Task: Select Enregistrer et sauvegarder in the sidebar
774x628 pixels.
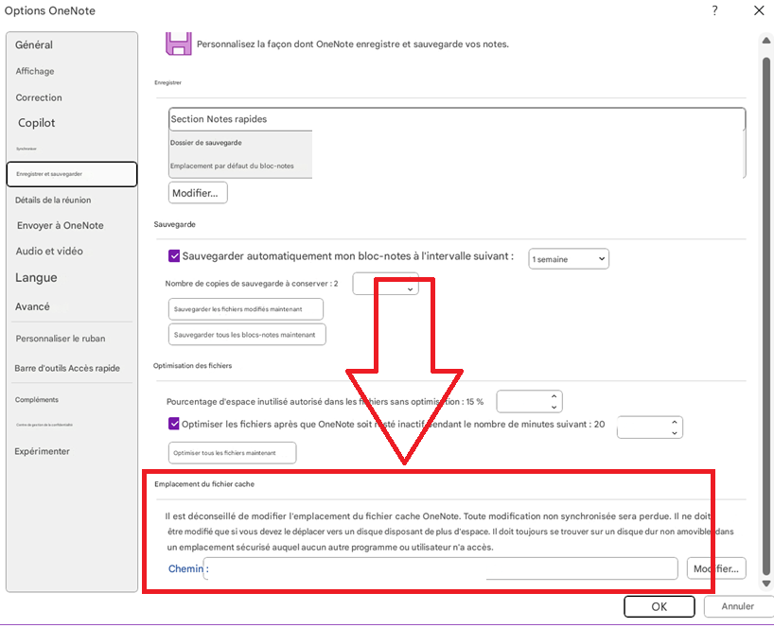Action: 72,174
